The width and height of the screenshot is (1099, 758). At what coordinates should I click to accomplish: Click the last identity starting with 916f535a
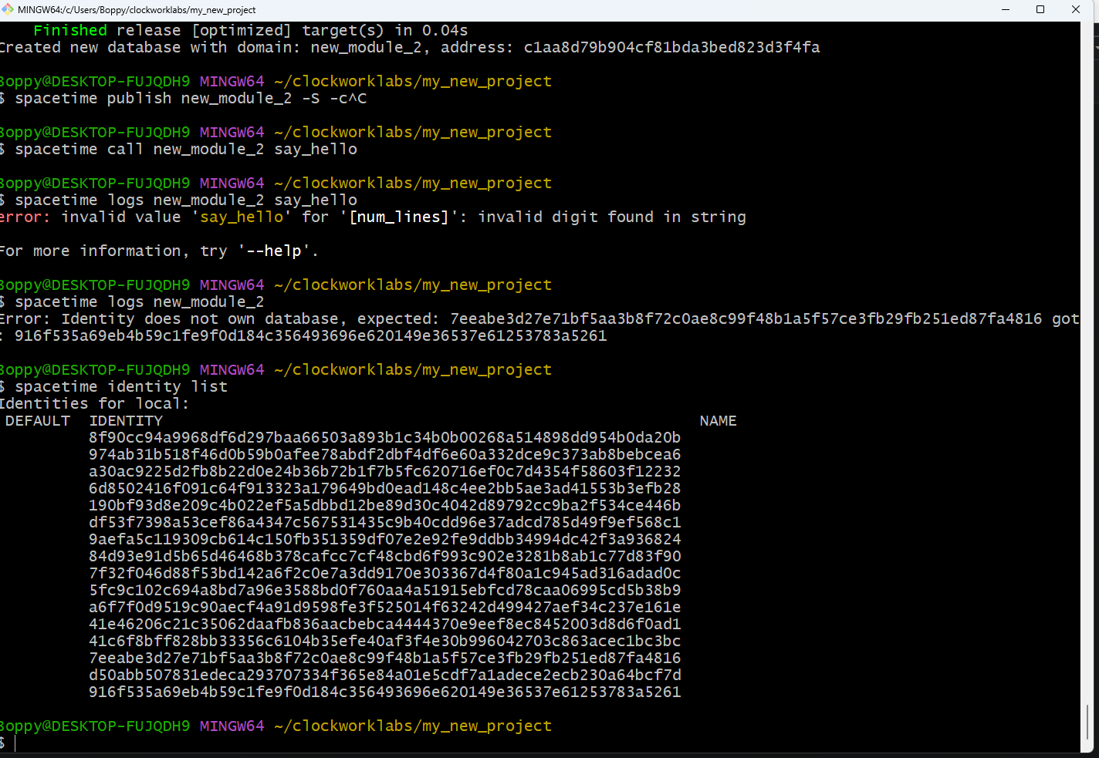click(384, 692)
